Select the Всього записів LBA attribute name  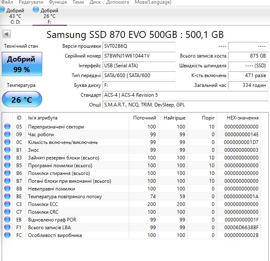(49, 228)
